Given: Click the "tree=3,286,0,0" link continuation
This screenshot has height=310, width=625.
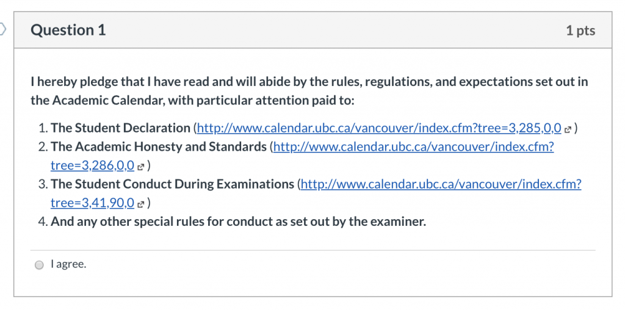Looking at the screenshot, I should [93, 165].
